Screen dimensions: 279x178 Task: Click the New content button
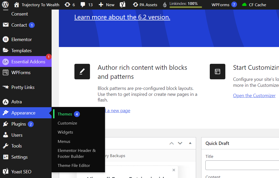(106, 5)
